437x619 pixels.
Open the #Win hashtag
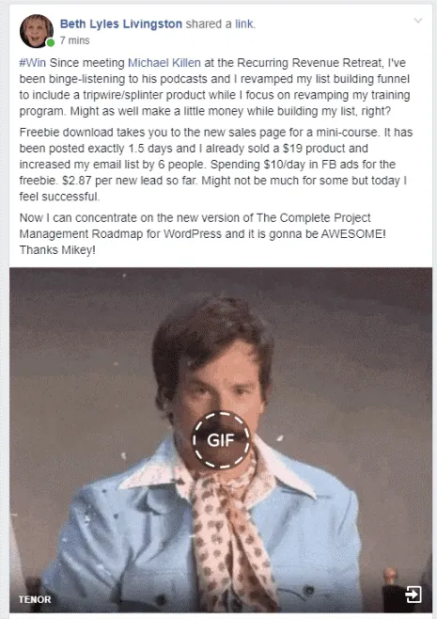(x=33, y=63)
